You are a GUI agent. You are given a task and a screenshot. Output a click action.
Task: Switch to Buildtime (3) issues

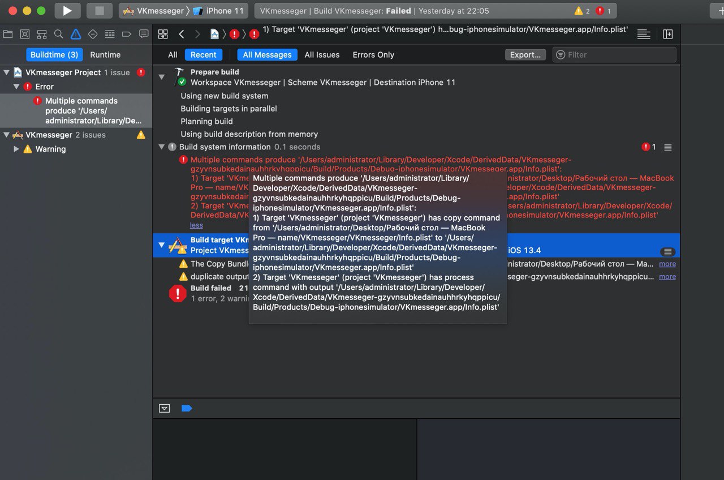54,55
